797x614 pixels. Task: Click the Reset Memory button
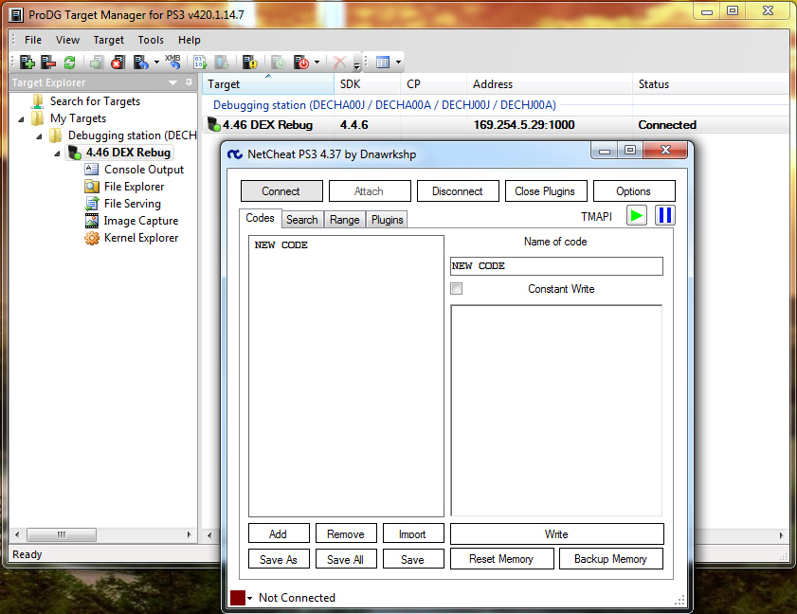pos(501,559)
